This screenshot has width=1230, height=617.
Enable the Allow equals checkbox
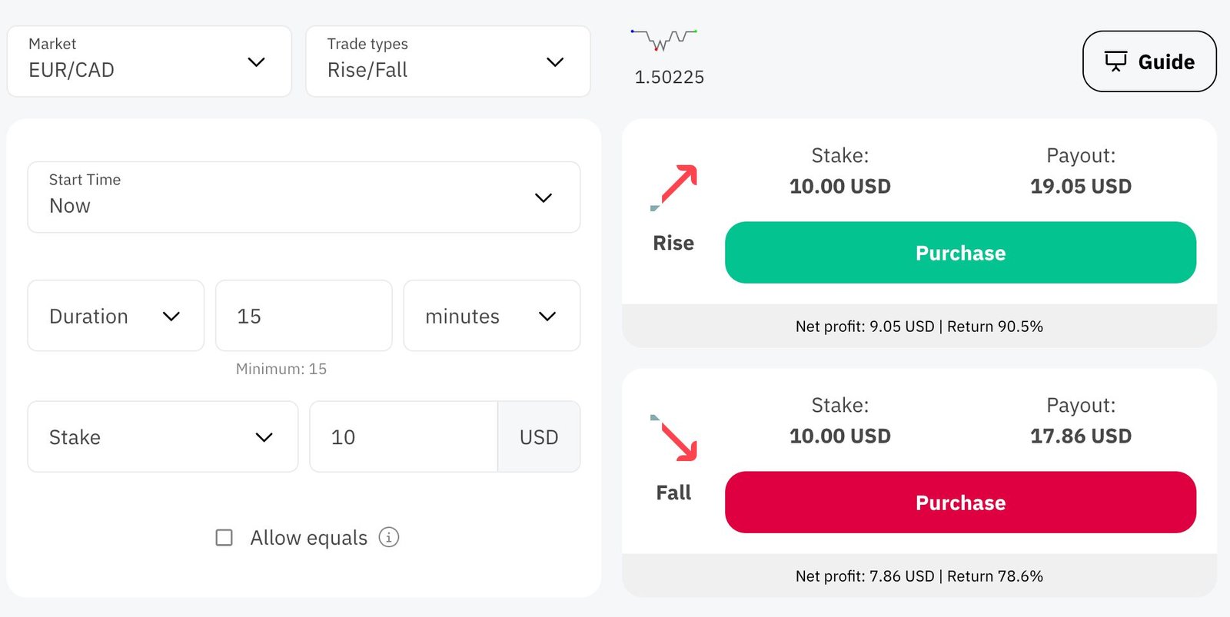pos(224,537)
